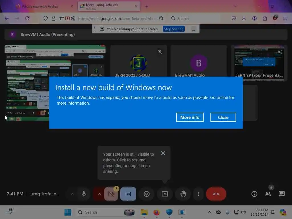Viewport: 292px width, 219px height.
Task: Open the list all tabs dropdown
Action: point(235,6)
